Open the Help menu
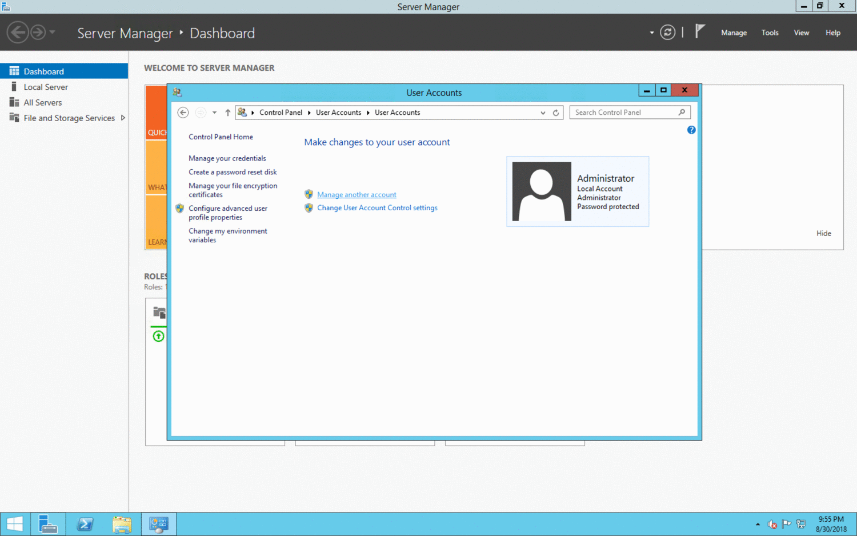The image size is (857, 536). click(832, 33)
